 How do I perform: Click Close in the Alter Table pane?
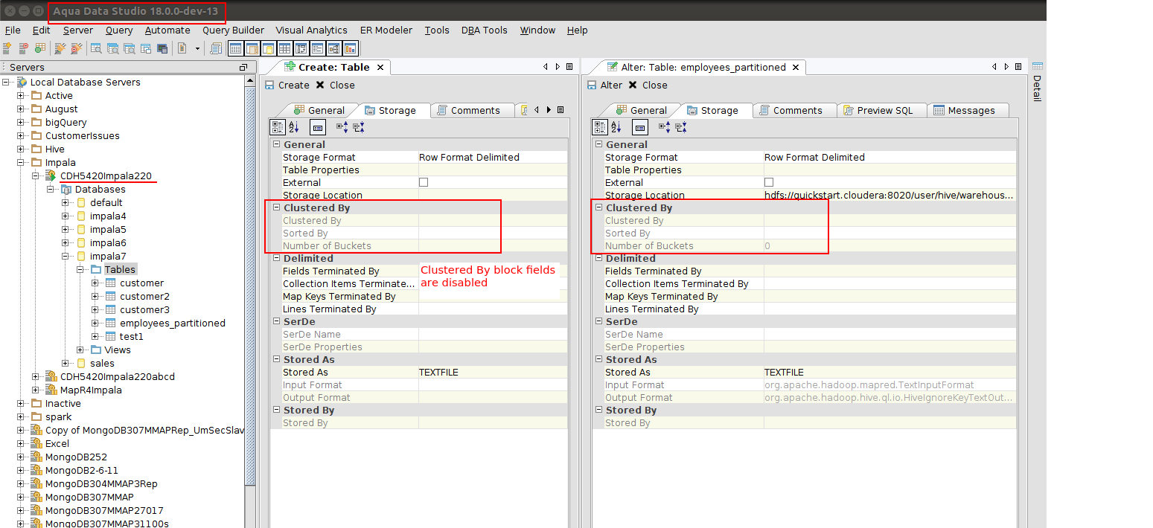[x=648, y=85]
